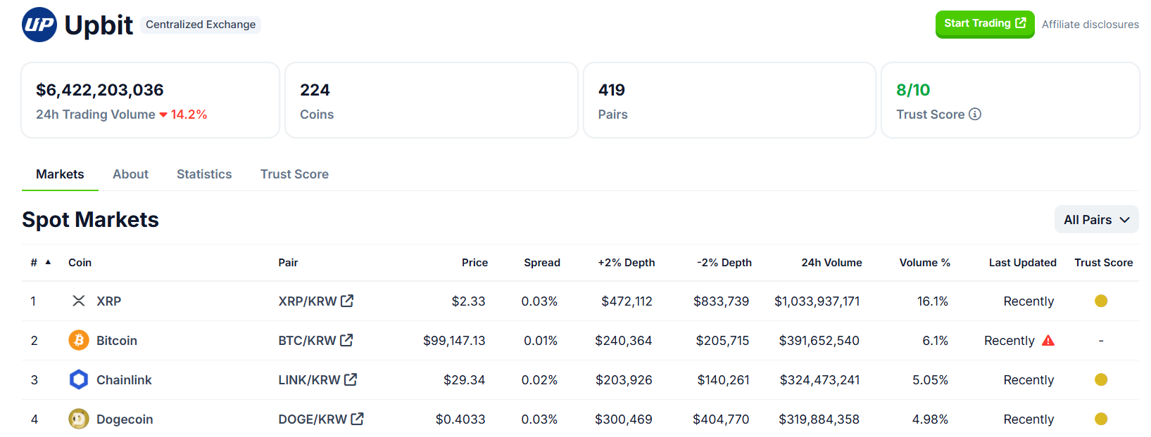The width and height of the screenshot is (1151, 437).
Task: Select the Trust Score tab
Action: coord(294,174)
